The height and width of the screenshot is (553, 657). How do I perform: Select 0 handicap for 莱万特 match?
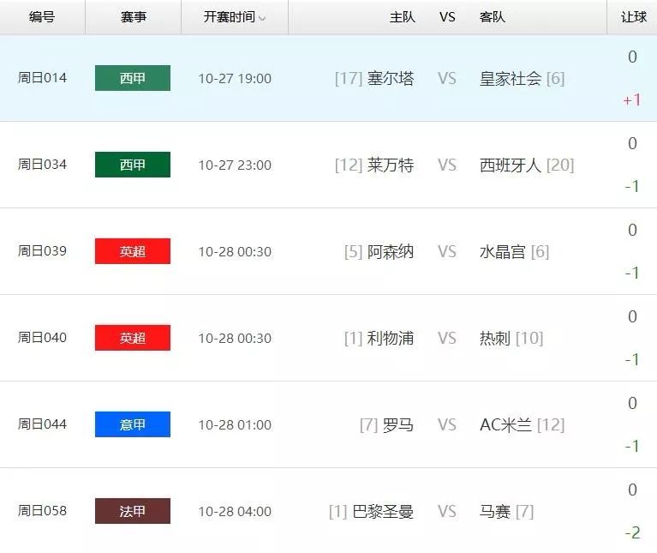point(633,143)
